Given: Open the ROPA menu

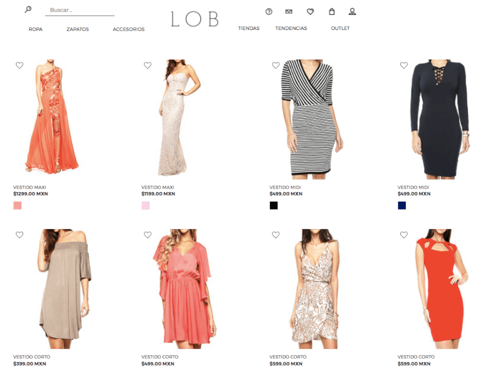Looking at the screenshot, I should tap(35, 29).
